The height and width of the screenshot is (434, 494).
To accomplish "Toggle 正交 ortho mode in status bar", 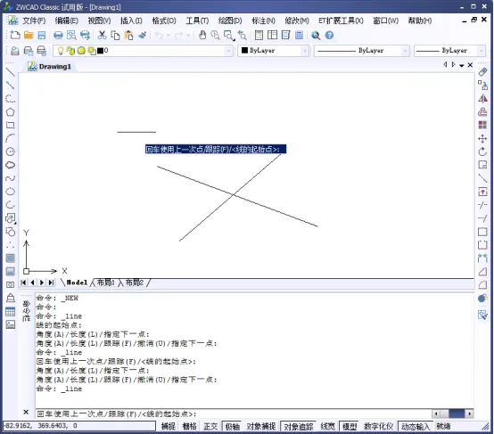I will pos(210,427).
